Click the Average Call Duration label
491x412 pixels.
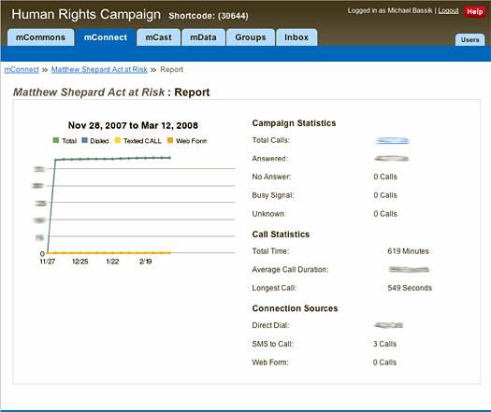pyautogui.click(x=290, y=270)
